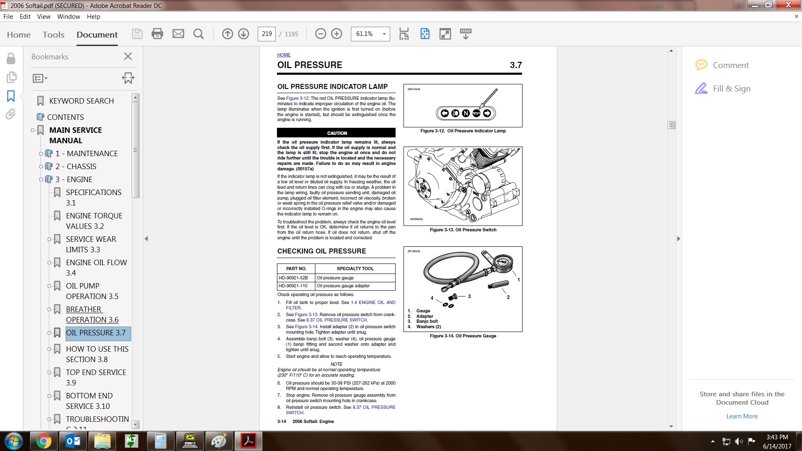Click the Send file by email icon
Image resolution: width=802 pixels, height=451 pixels.
coord(178,34)
